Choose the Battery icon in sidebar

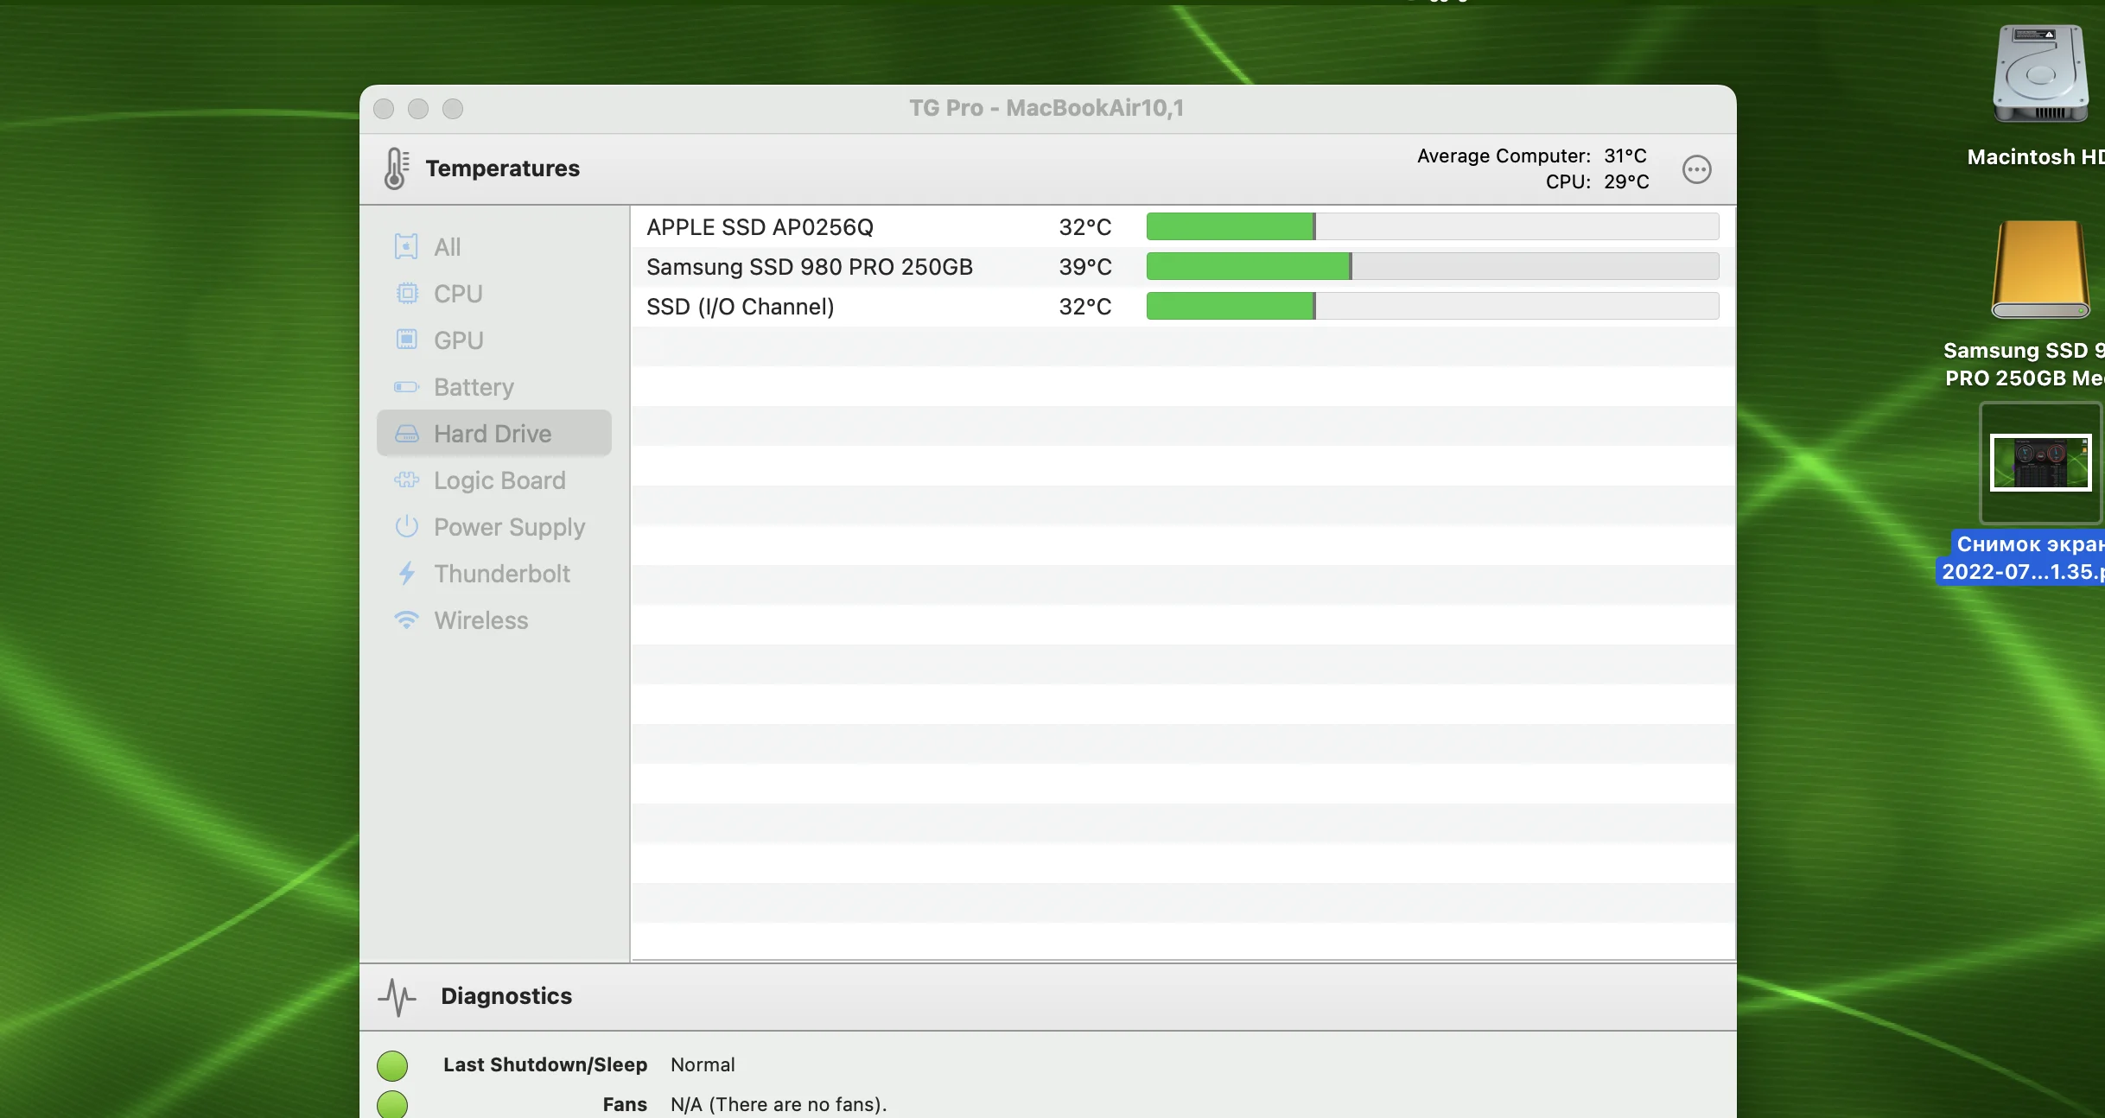406,387
